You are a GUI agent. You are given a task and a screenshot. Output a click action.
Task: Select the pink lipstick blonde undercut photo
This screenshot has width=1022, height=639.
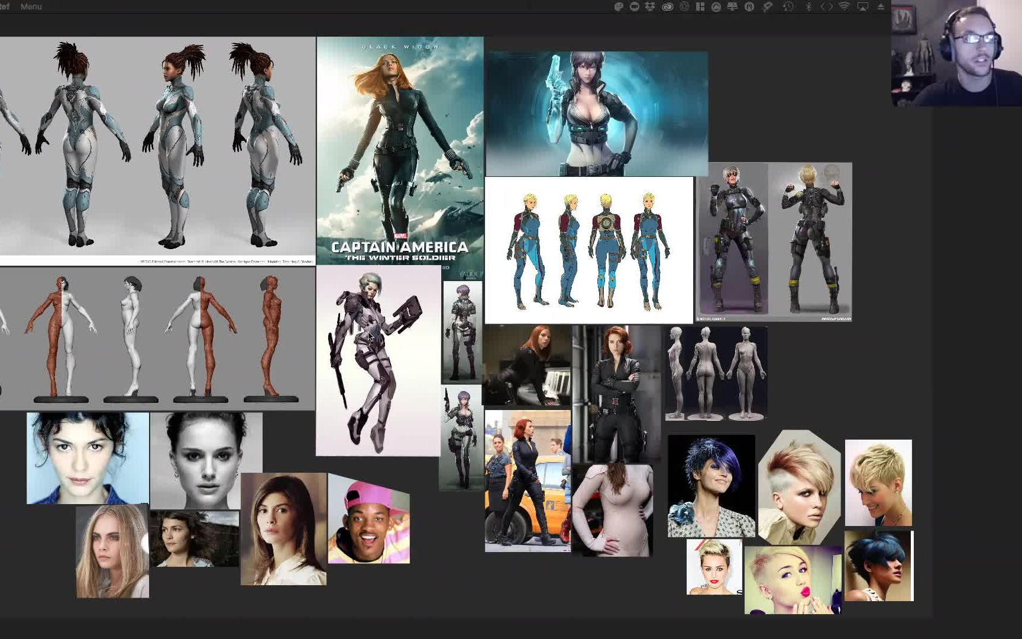coord(793,580)
